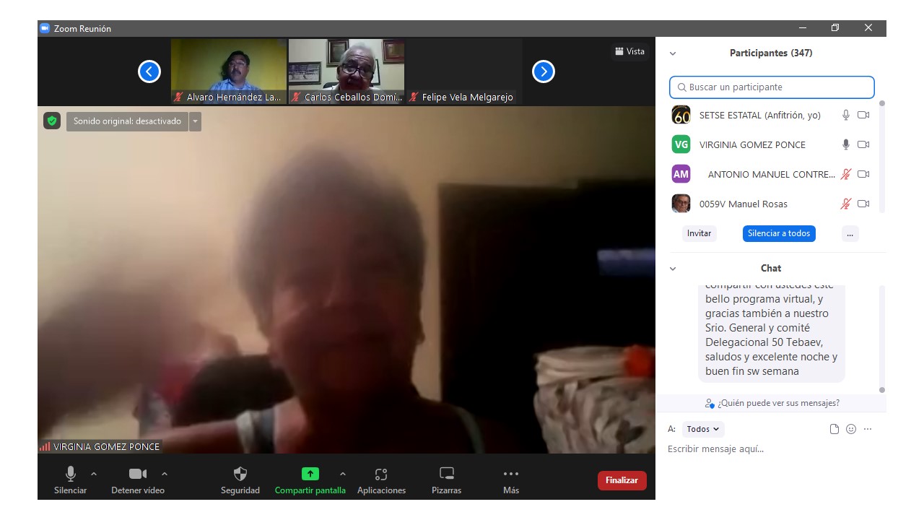Go to next video thumbnails page
This screenshot has height=520, width=924.
point(544,71)
